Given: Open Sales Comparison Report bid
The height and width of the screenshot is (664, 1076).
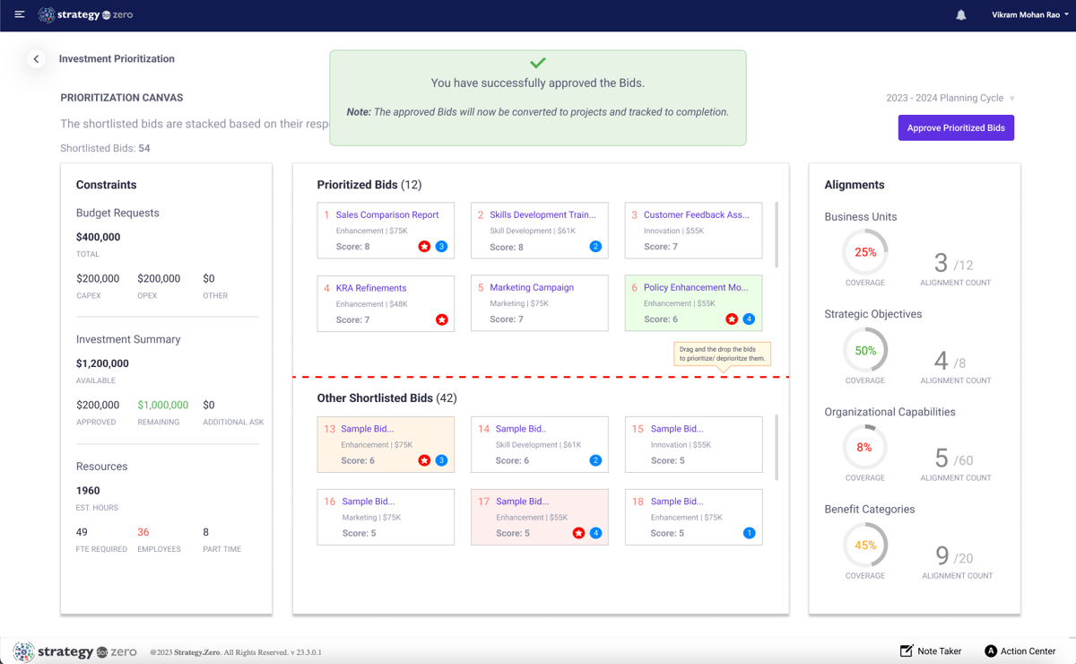Looking at the screenshot, I should click(x=387, y=215).
